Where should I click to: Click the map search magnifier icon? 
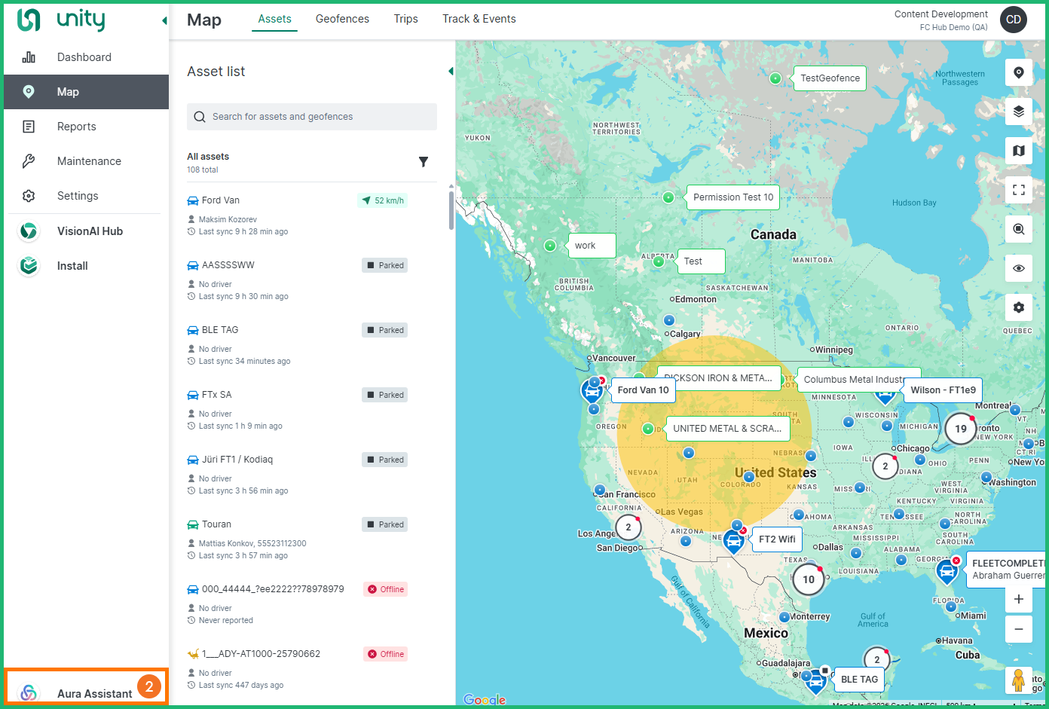tap(1018, 229)
